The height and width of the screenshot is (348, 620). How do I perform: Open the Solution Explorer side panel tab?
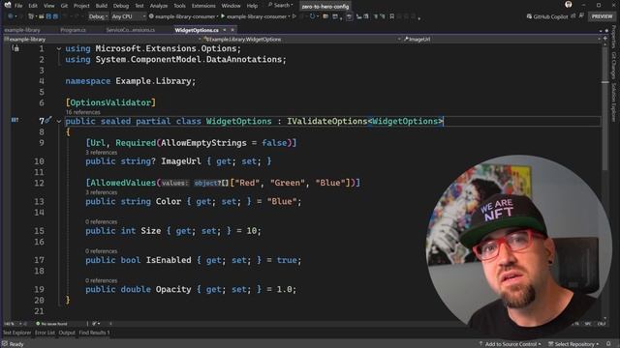click(613, 102)
